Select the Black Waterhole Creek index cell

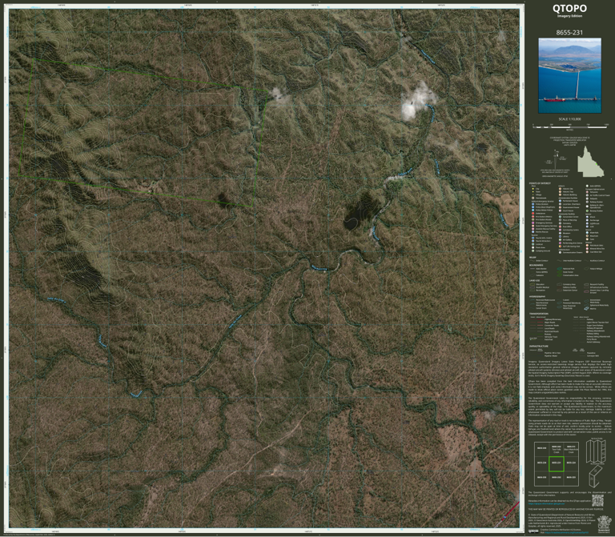coord(571,449)
